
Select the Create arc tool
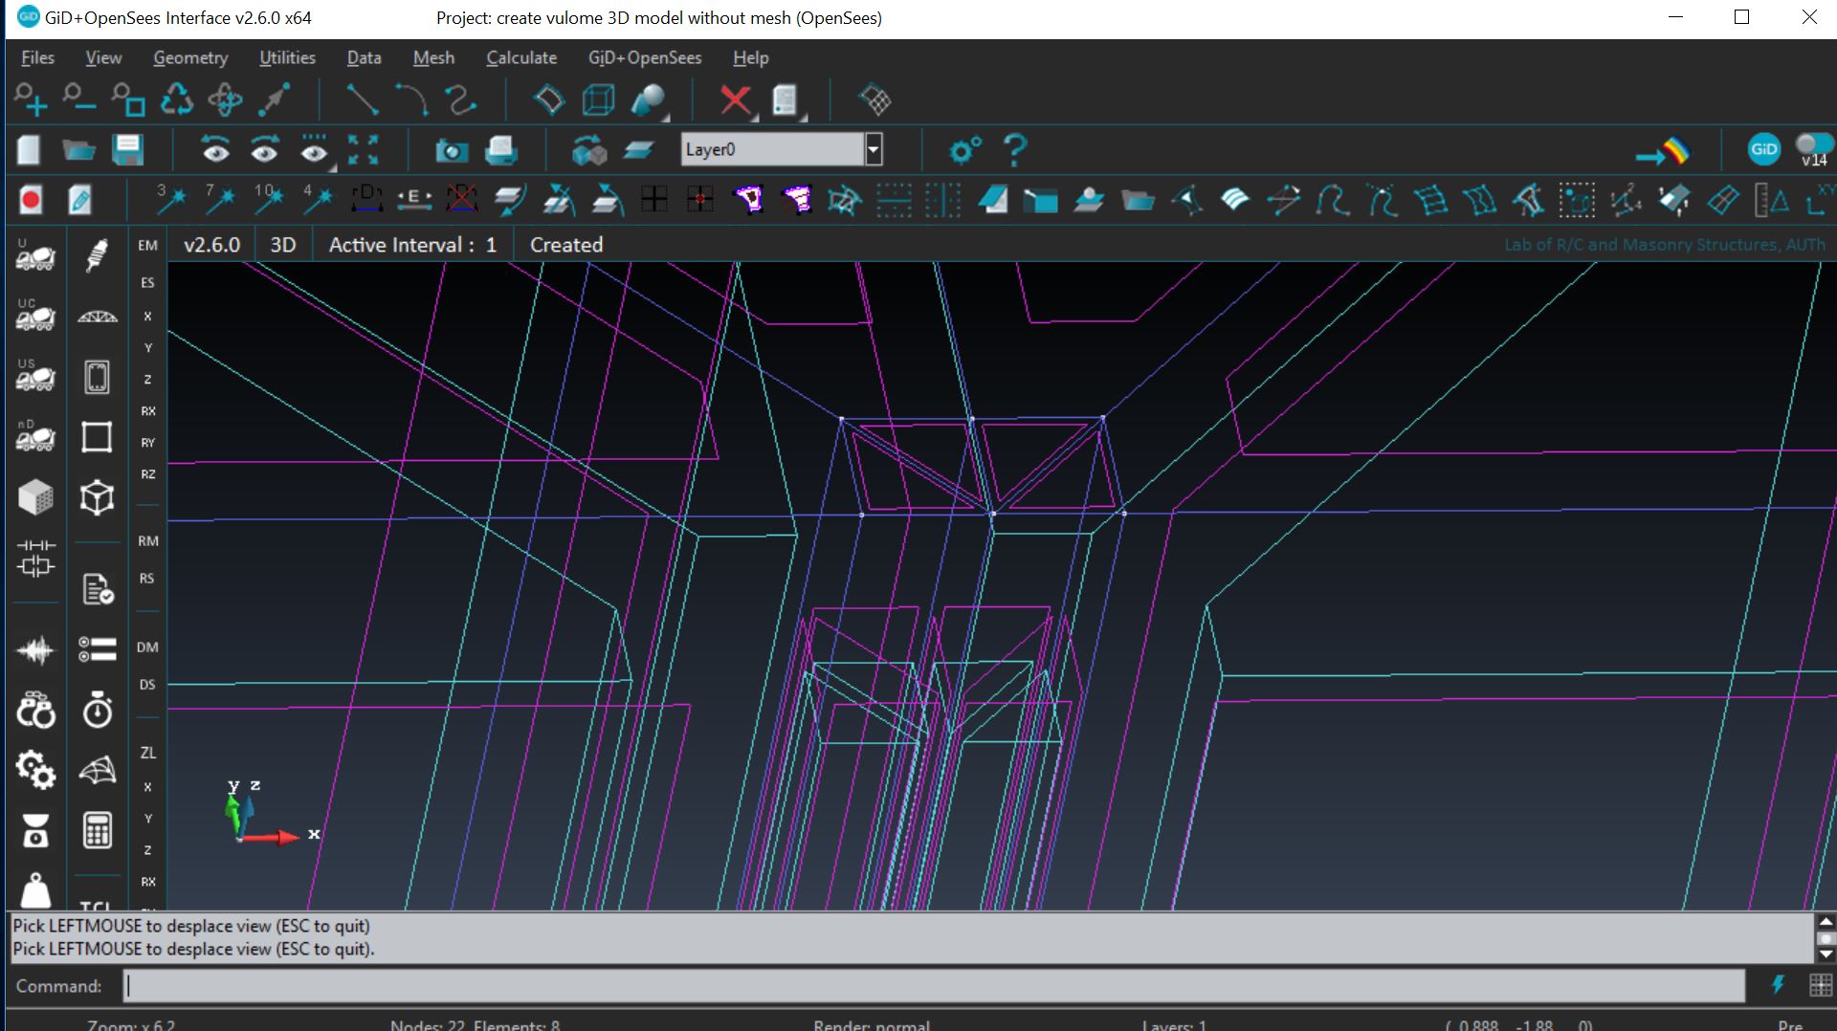(411, 99)
